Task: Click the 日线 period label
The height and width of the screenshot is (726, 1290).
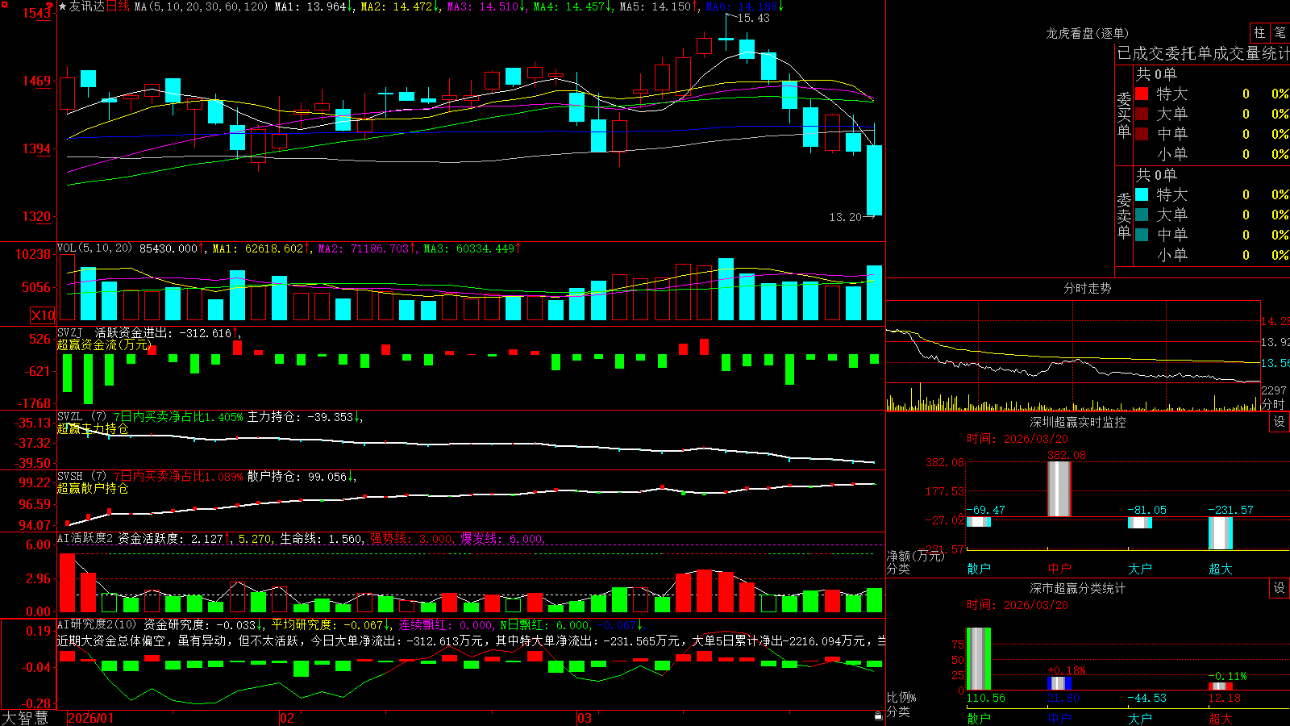Action: click(x=118, y=6)
